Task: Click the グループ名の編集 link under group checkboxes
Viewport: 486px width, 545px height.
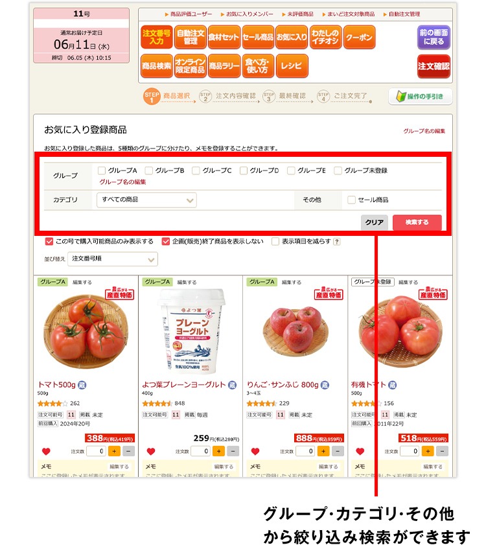Action: (122, 182)
